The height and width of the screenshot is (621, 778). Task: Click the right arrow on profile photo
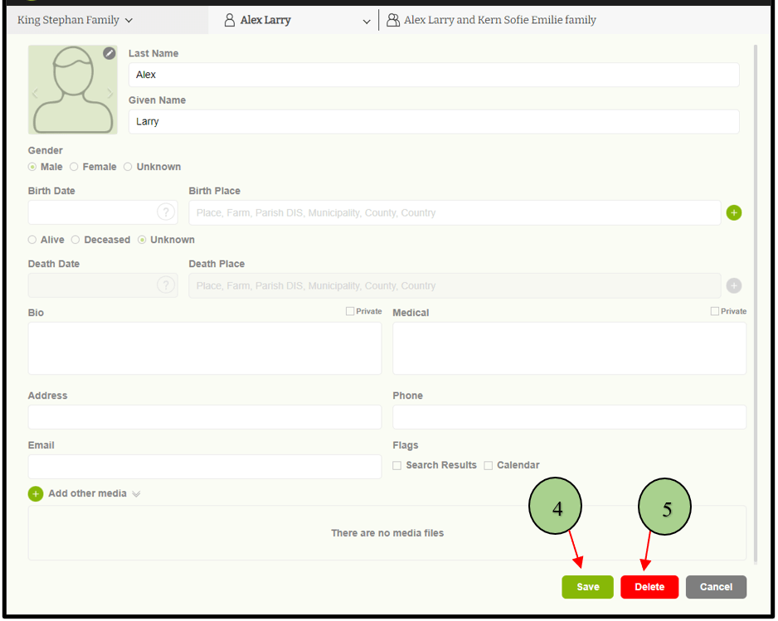(109, 95)
